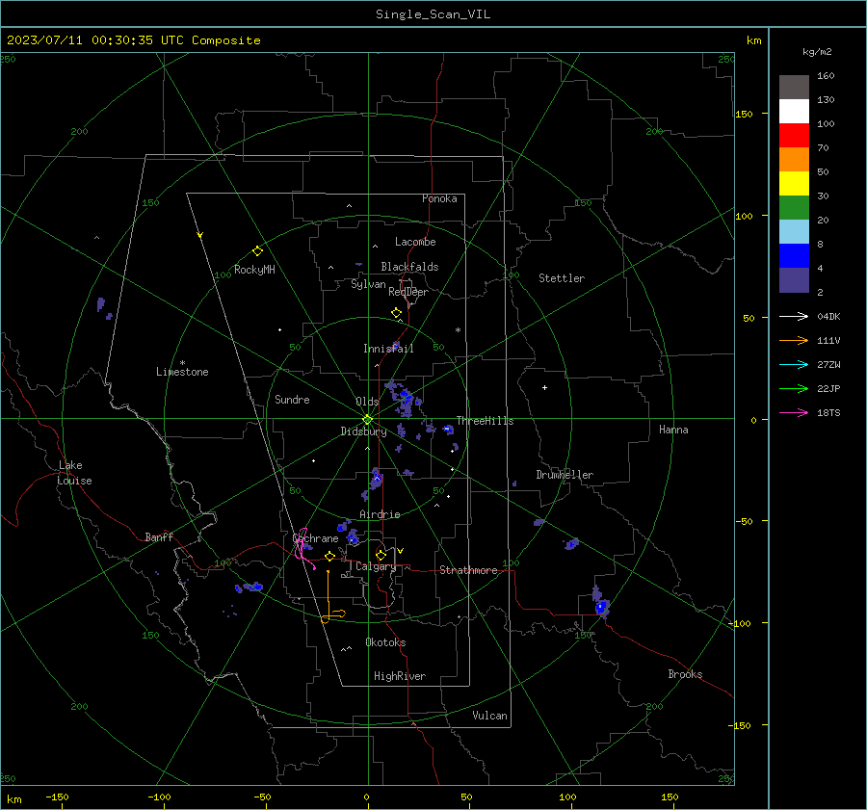Screen dimensions: 867x810
Task: Click the orange 50-70 color swatch
Action: (x=794, y=160)
